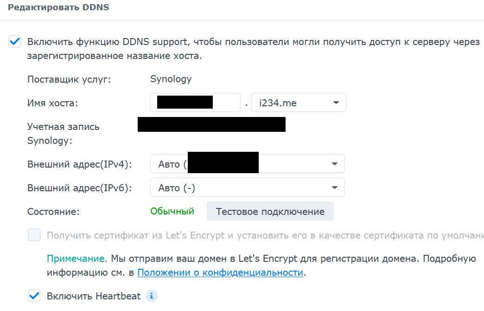484x311 pixels.
Task: Expand the external IPv6 address dropdown
Action: click(x=247, y=188)
